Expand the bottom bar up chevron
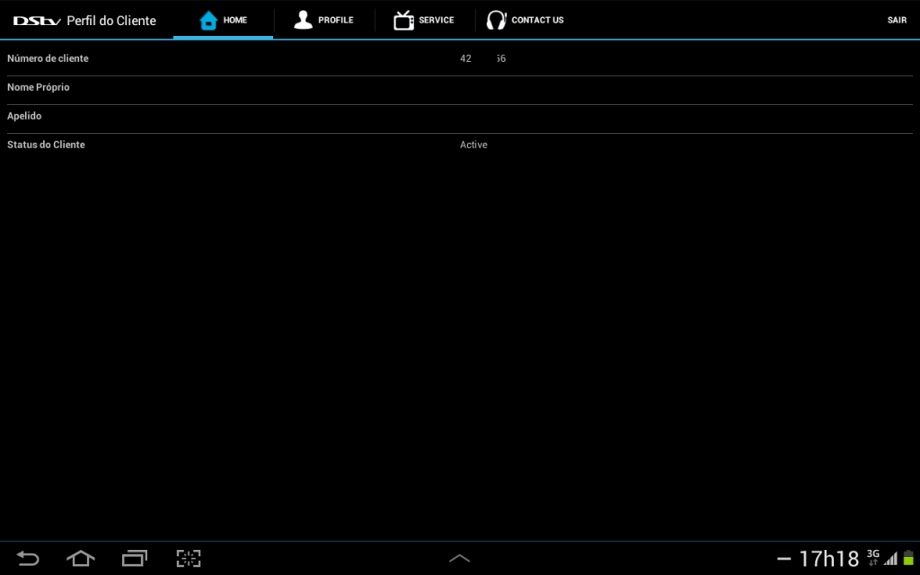The height and width of the screenshot is (575, 920). (x=459, y=558)
